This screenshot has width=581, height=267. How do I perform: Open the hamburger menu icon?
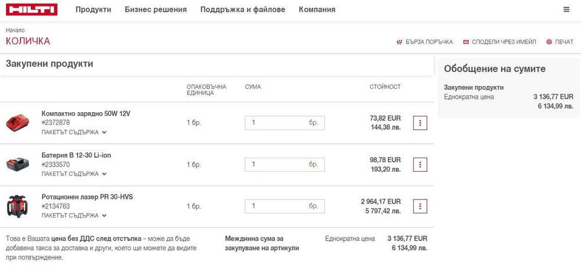tap(566, 10)
